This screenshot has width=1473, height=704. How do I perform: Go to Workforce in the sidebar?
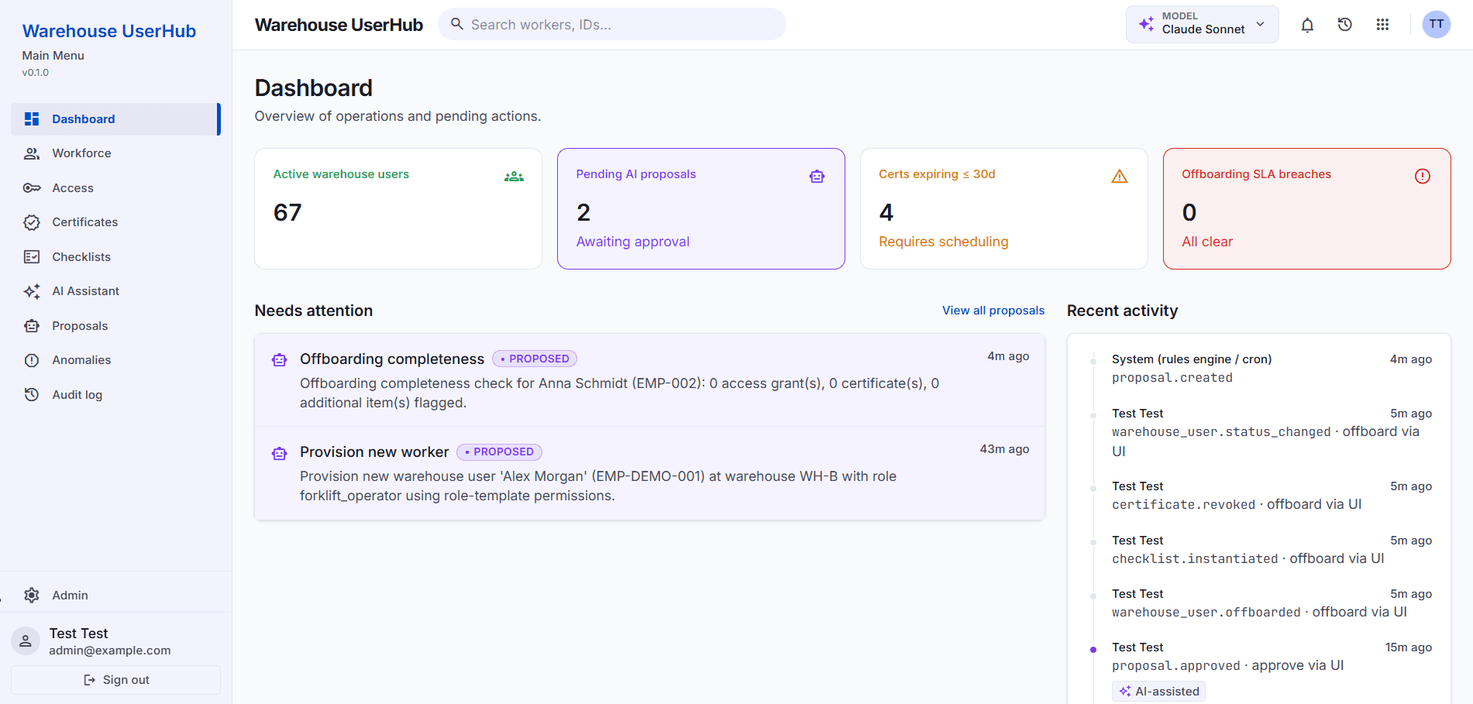tap(115, 153)
